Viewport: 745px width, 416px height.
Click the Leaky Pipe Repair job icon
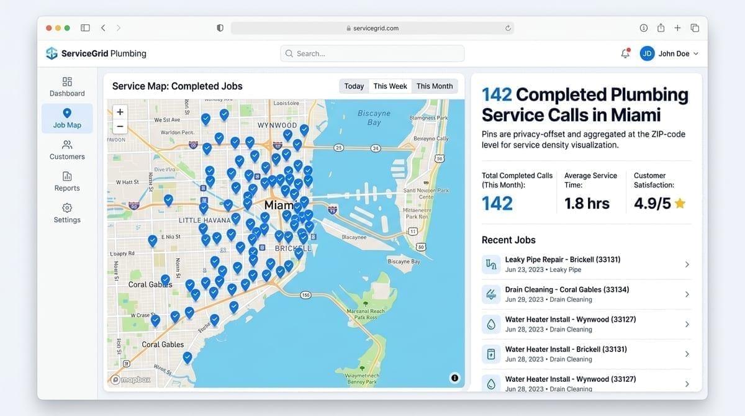coord(490,264)
